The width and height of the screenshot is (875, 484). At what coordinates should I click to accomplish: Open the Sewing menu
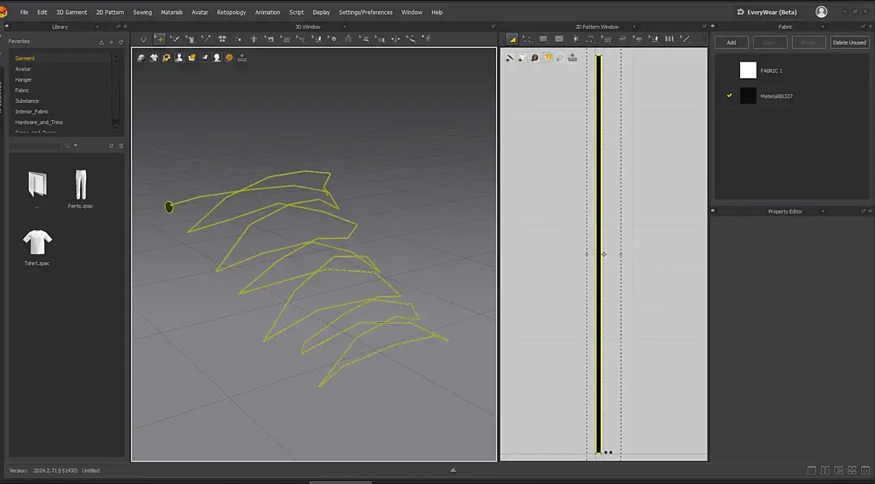(142, 13)
